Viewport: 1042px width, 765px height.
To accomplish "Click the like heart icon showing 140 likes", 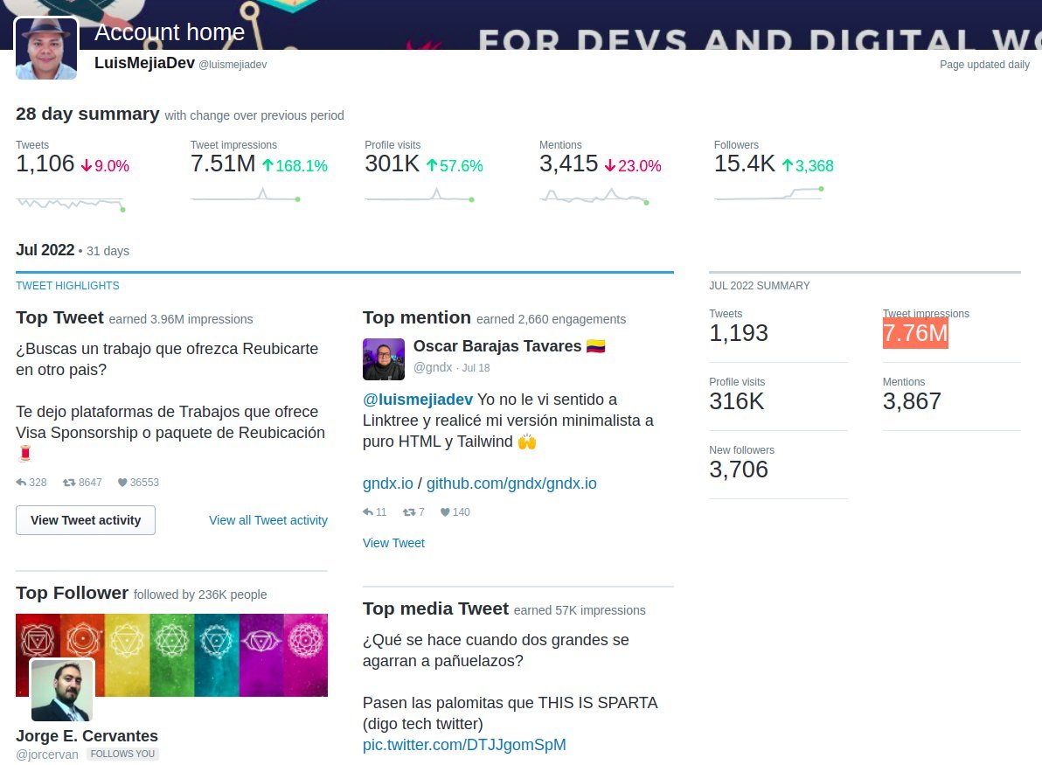I will [448, 512].
